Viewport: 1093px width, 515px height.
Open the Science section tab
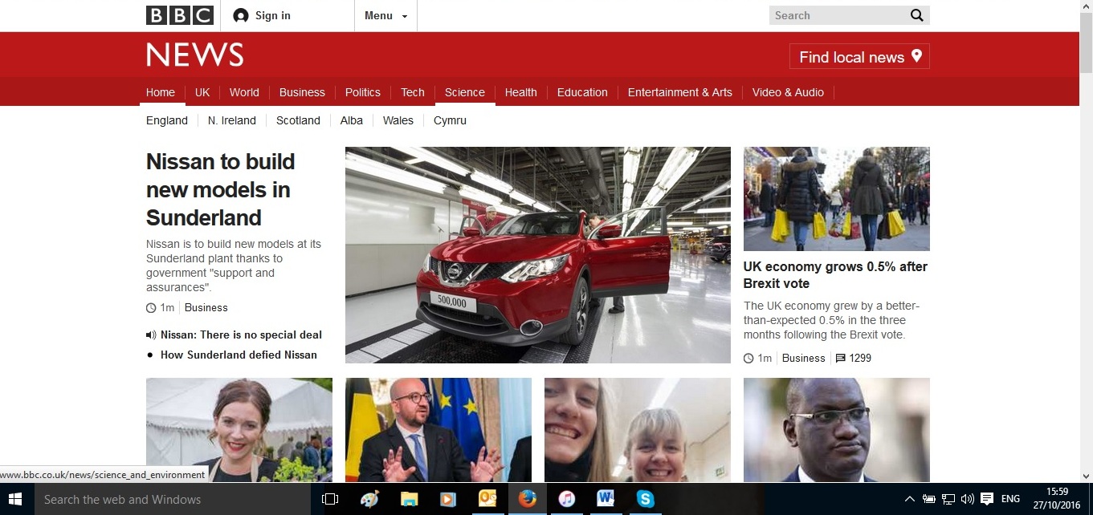pos(464,92)
